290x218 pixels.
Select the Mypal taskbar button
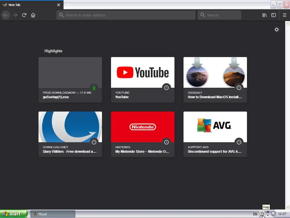53,214
